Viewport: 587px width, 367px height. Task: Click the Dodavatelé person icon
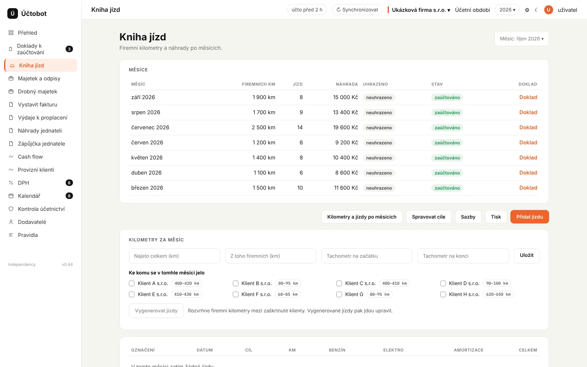[11, 222]
